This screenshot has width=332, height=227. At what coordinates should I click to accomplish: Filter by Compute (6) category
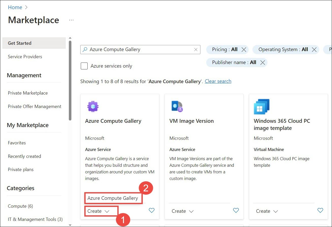coord(20,206)
